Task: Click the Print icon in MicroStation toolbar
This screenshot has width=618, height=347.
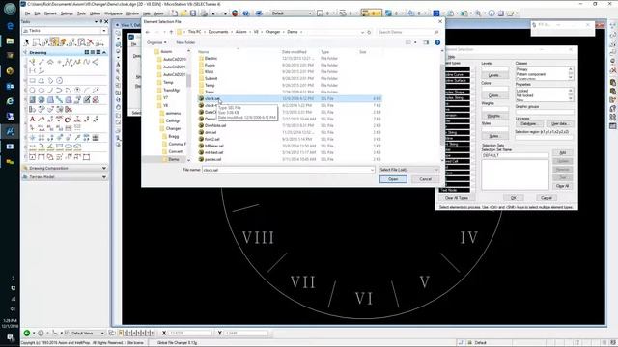Action: point(204,13)
